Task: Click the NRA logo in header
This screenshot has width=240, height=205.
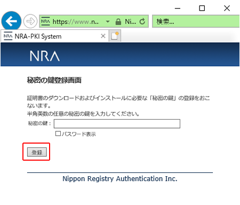Action: pyautogui.click(x=45, y=56)
